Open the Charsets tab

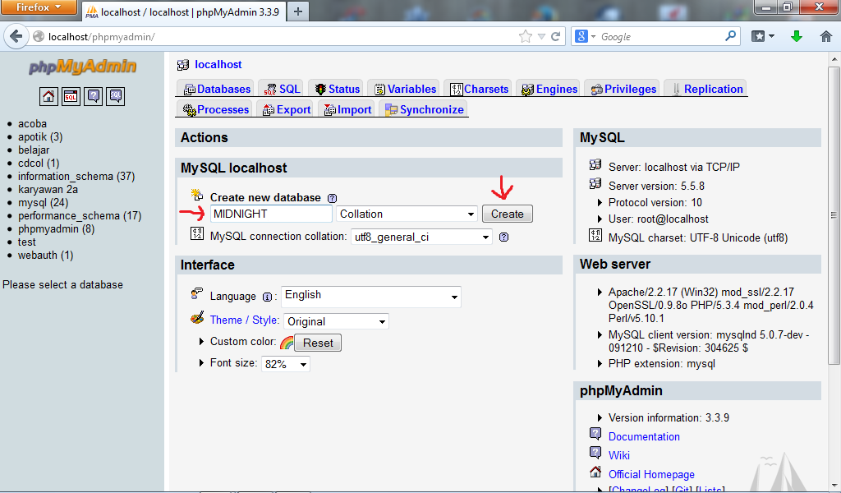[479, 89]
